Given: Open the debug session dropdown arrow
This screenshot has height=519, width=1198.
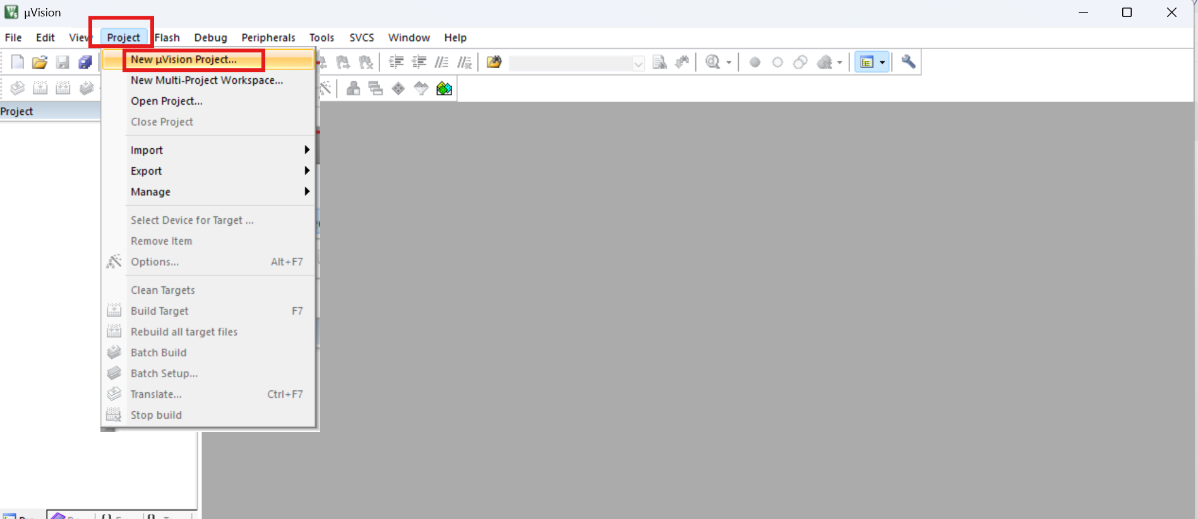Looking at the screenshot, I should click(729, 62).
